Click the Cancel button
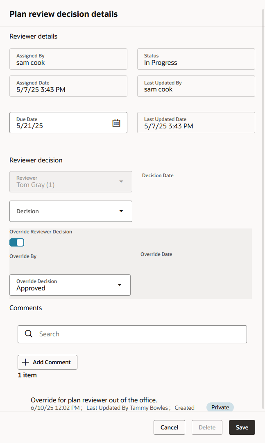Image resolution: width=265 pixels, height=443 pixels. pos(169,427)
